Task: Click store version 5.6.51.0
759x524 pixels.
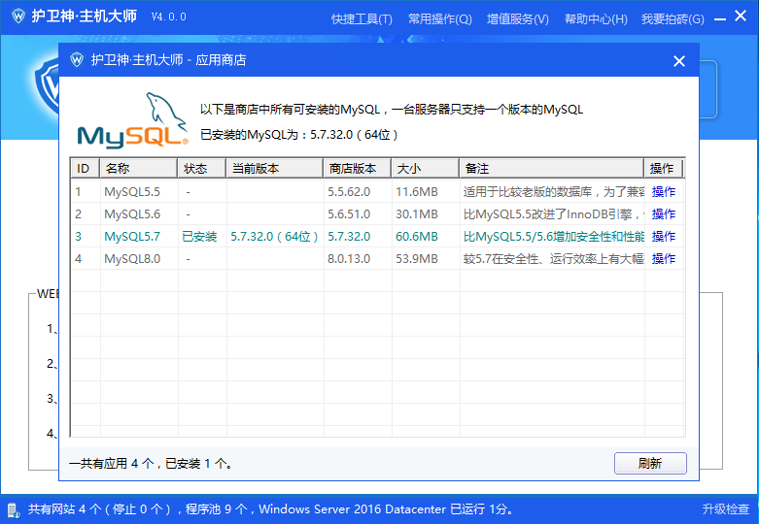Action: (349, 214)
